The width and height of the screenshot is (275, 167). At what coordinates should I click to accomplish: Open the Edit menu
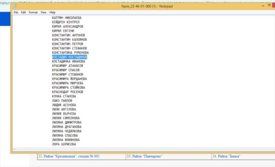point(23,12)
